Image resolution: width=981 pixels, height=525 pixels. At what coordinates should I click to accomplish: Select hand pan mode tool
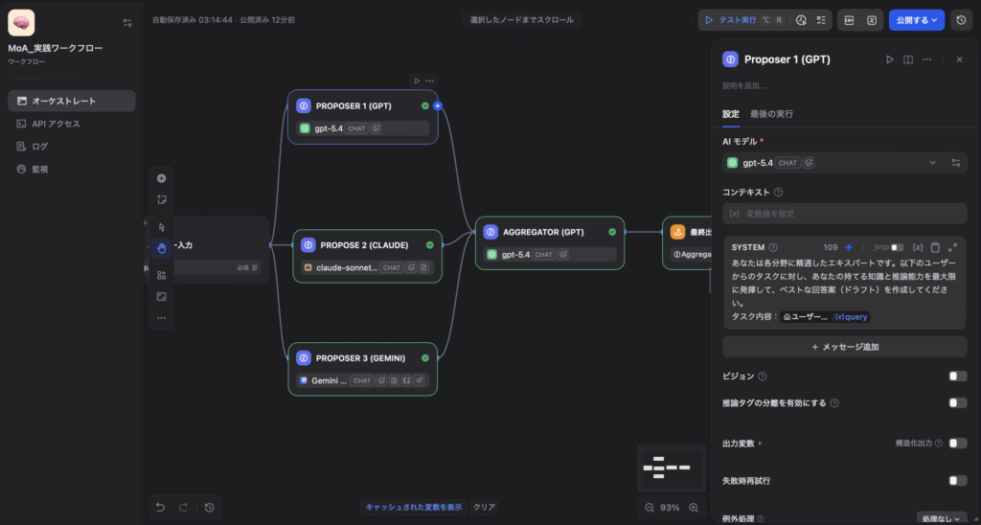(x=161, y=248)
